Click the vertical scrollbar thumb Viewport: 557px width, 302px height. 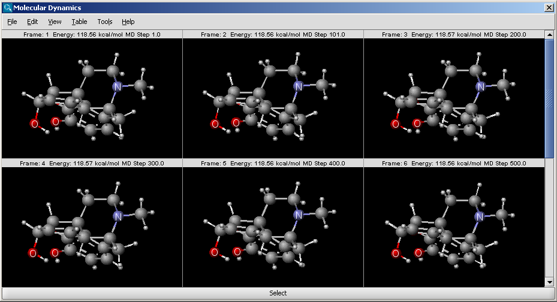[x=549, y=96]
